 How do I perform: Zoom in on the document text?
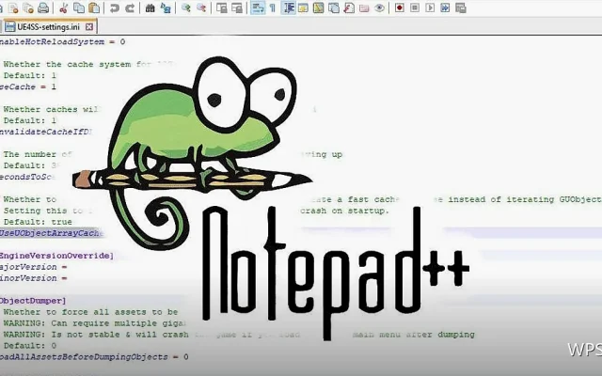[x=186, y=8]
